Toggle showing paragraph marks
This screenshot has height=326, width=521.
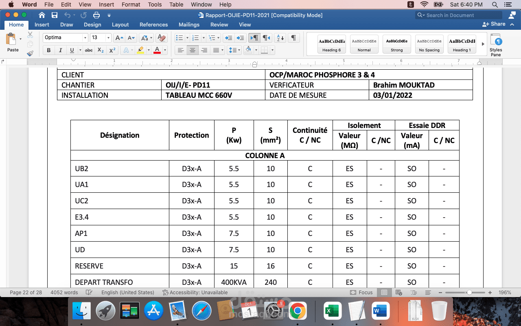(293, 38)
